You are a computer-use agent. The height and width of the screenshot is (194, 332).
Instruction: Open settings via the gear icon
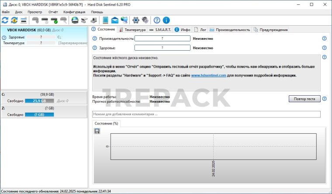[x=136, y=20]
